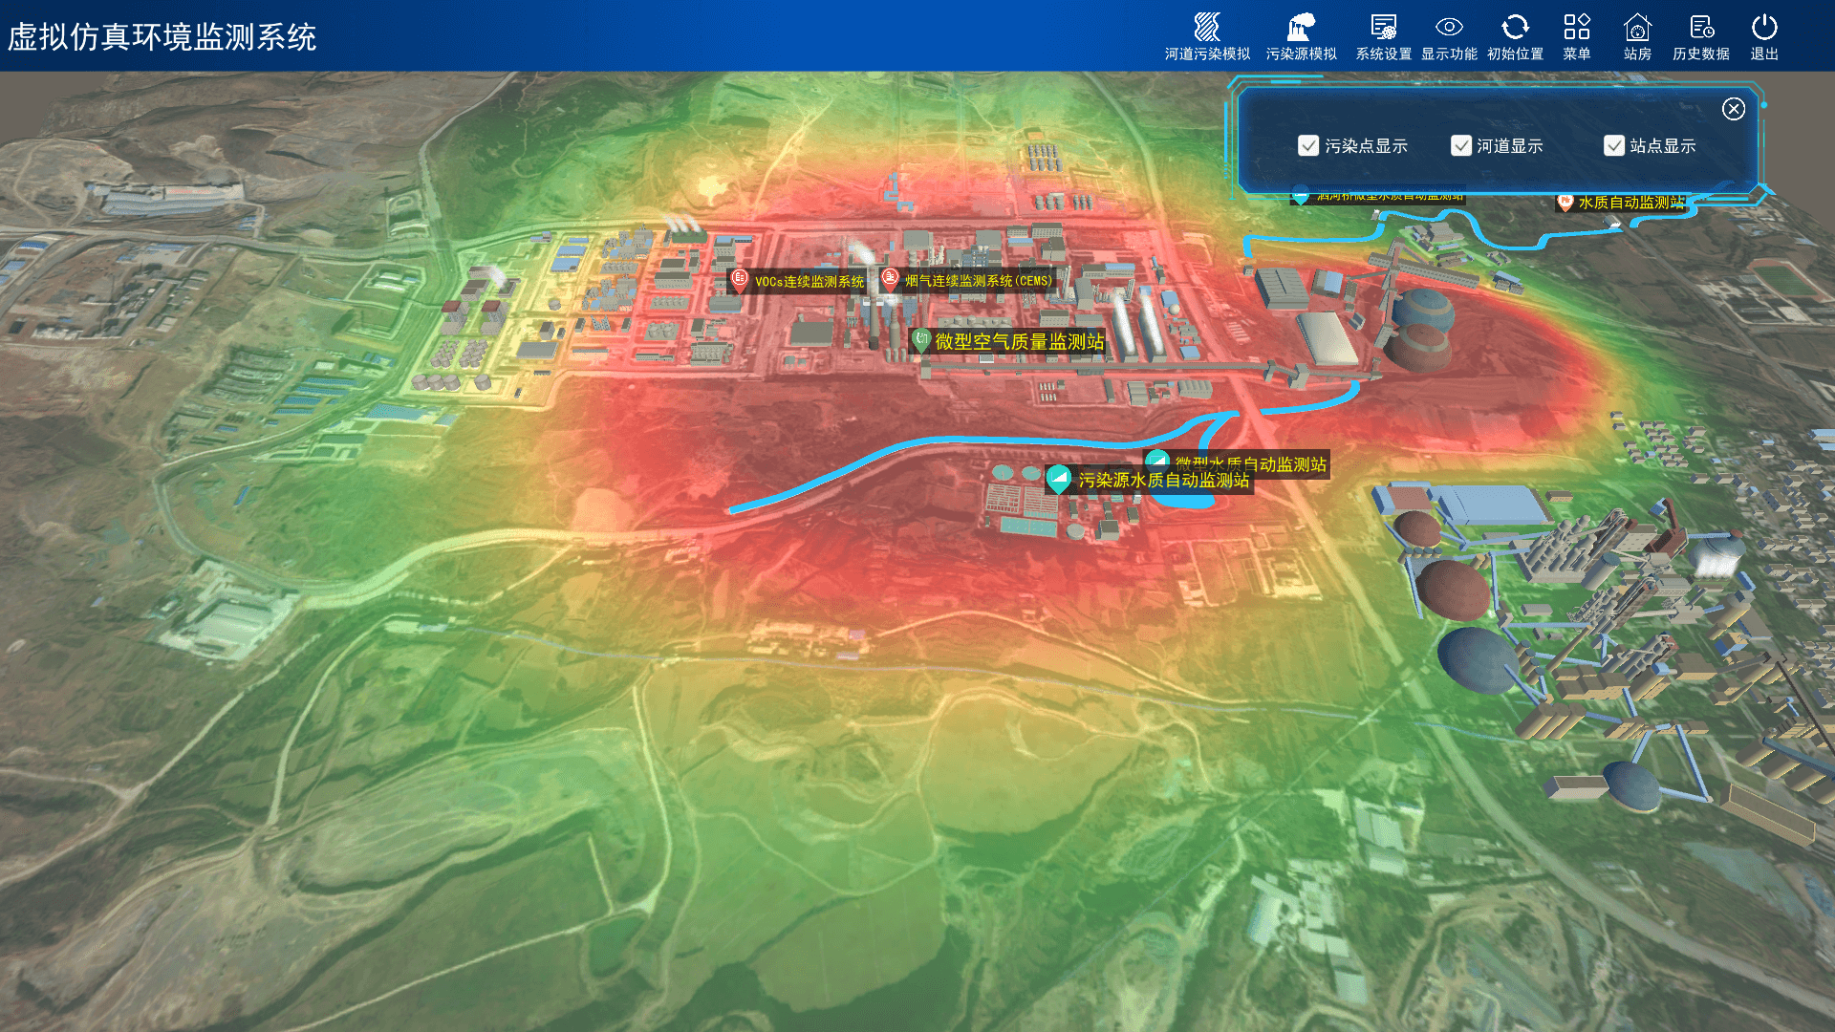The image size is (1835, 1032).
Task: Open 河道污染模拟 river pollution simulation
Action: tap(1207, 37)
